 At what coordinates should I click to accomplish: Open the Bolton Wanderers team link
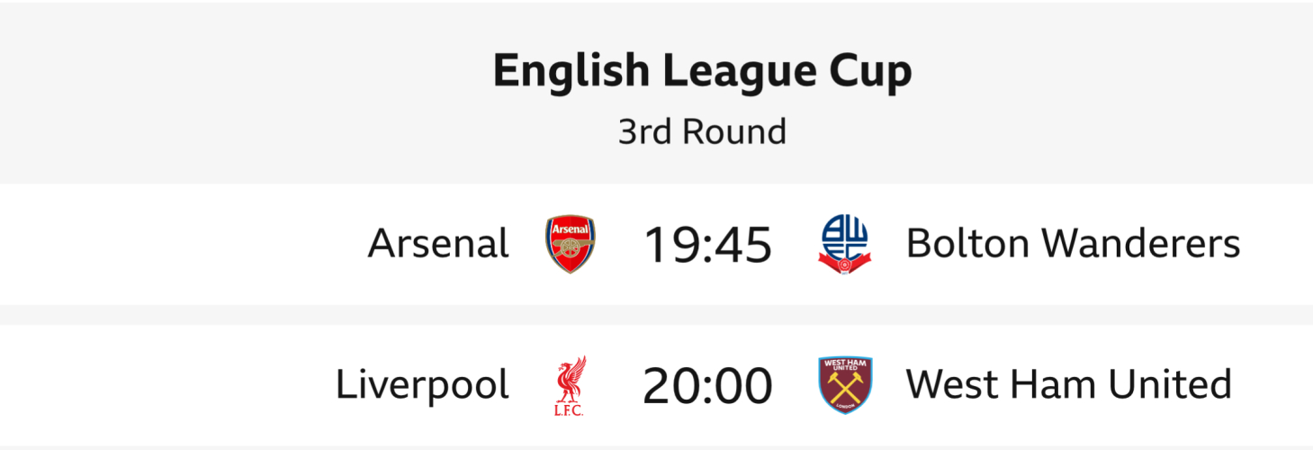[1073, 244]
